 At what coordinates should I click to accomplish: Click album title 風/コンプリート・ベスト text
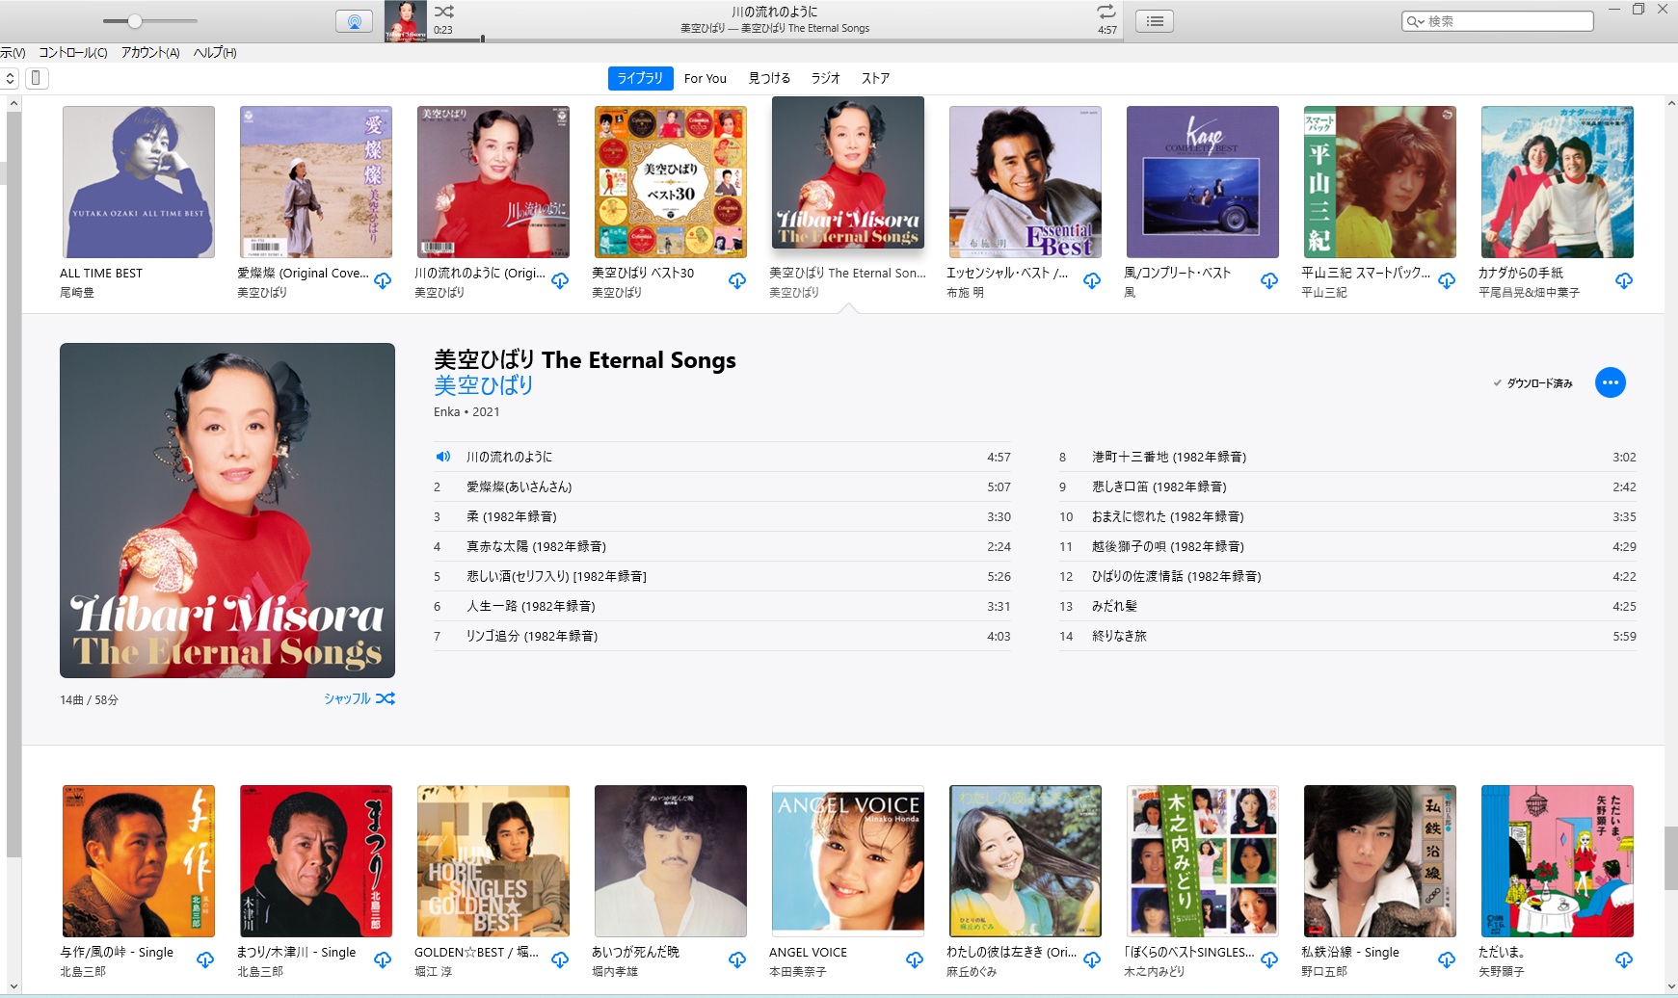tap(1178, 274)
